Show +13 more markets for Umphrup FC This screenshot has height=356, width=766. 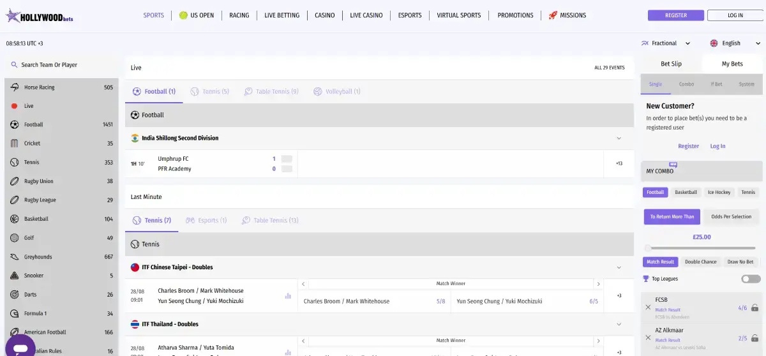pos(619,164)
